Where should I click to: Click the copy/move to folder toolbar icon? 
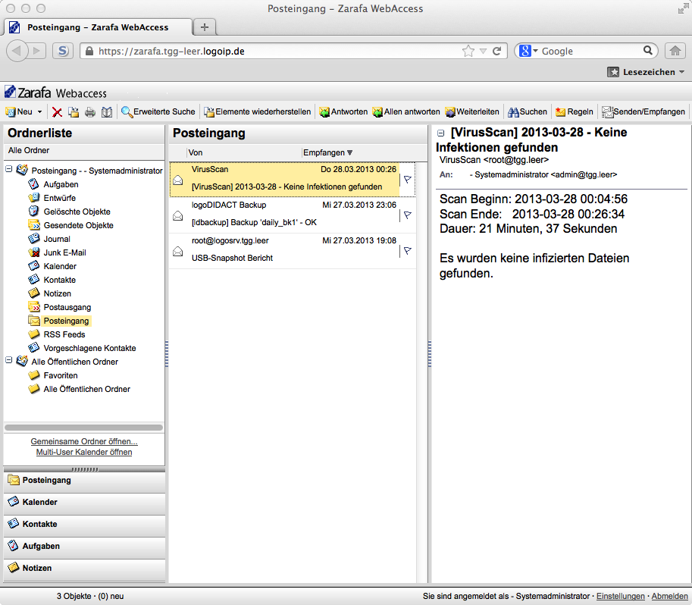pos(74,112)
